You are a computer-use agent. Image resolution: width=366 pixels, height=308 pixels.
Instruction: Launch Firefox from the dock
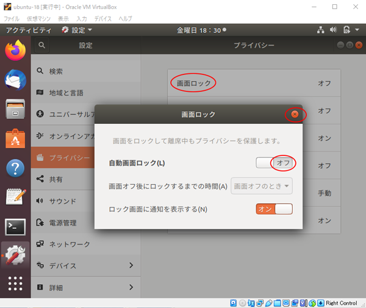click(x=15, y=50)
